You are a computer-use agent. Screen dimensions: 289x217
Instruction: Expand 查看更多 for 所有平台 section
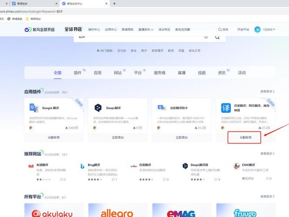pos(267,196)
